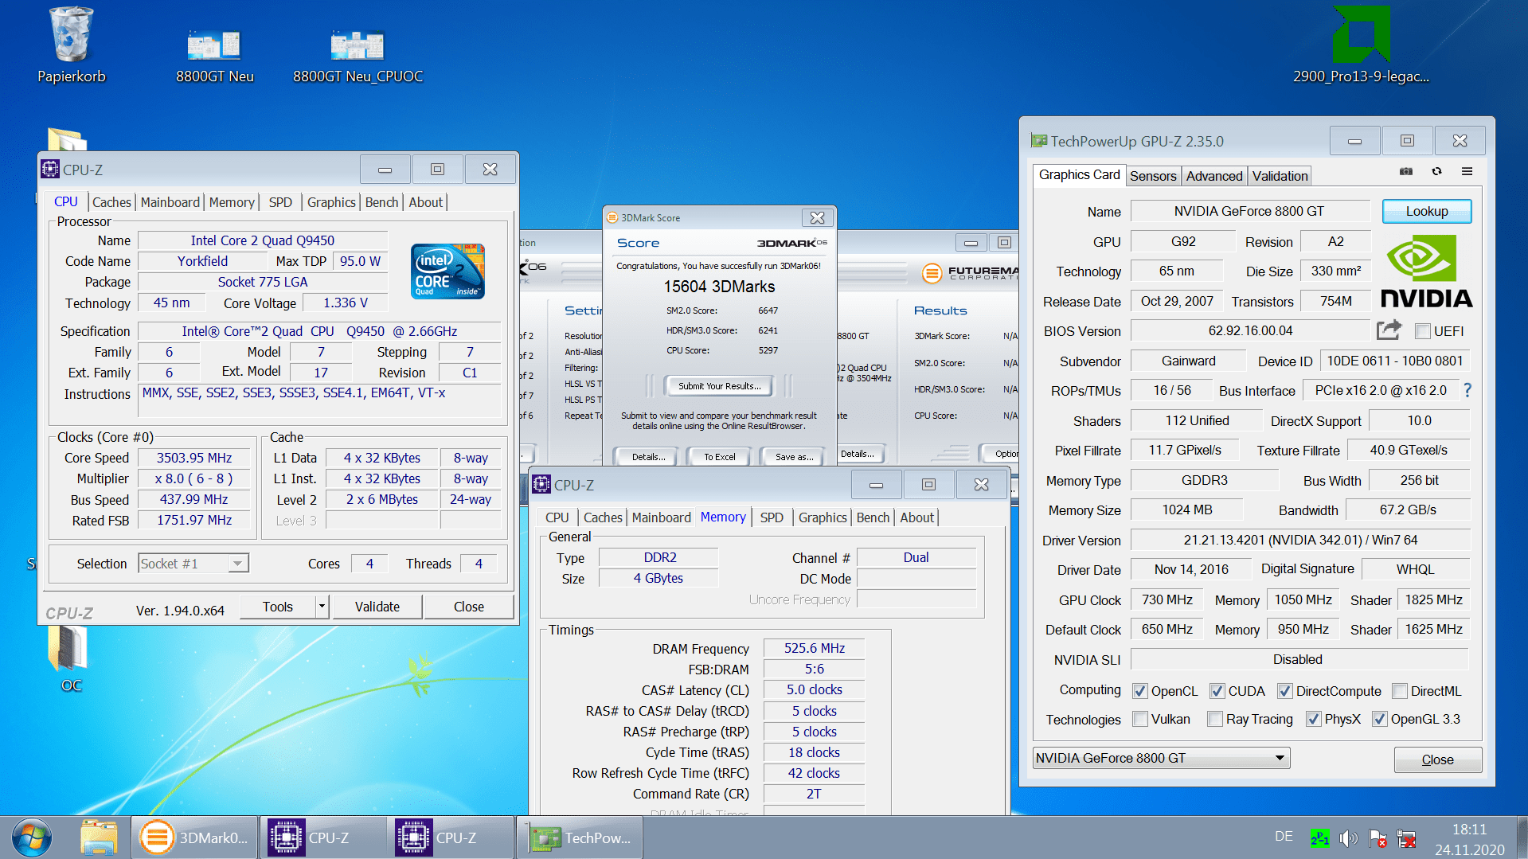1528x859 pixels.
Task: Click Submit Your Results in 3DMark Score
Action: (719, 386)
